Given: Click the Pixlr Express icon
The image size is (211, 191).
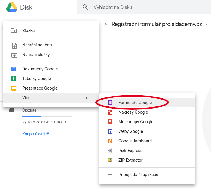Looking at the screenshot, I should (x=110, y=151).
